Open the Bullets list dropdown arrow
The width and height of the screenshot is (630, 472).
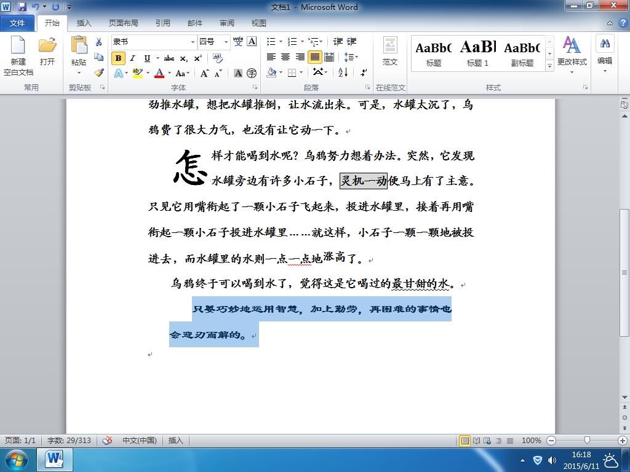(x=281, y=41)
